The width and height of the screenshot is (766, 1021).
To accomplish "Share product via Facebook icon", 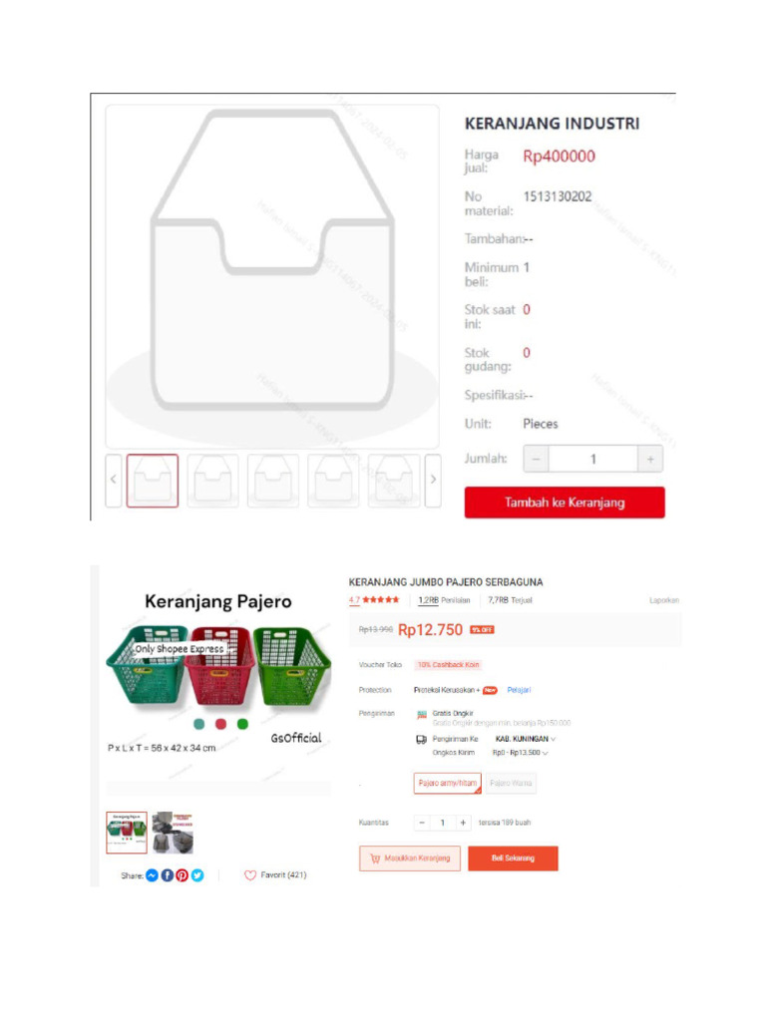I will (168, 875).
